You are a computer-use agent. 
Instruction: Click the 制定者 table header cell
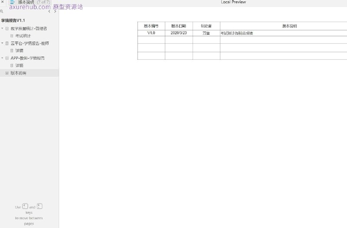206,26
